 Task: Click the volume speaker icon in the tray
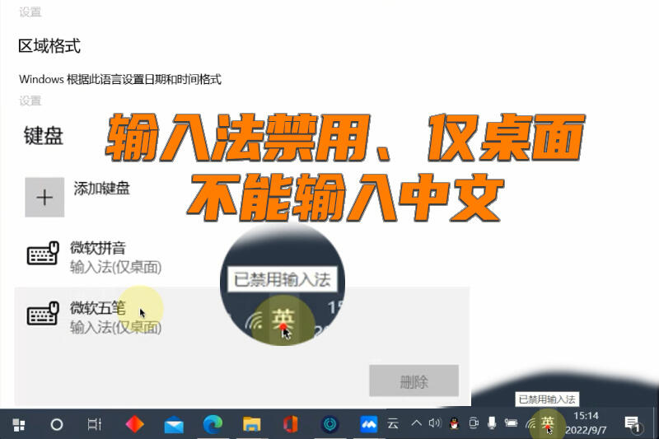tap(435, 423)
